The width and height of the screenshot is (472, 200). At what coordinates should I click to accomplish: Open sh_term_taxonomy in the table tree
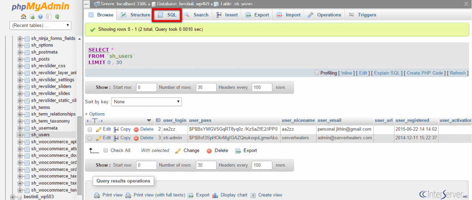pos(51,121)
